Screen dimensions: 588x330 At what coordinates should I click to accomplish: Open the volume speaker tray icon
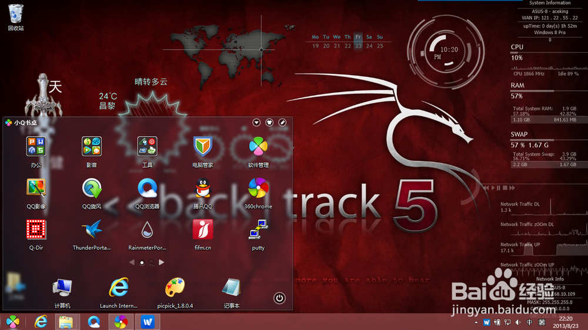click(518, 322)
